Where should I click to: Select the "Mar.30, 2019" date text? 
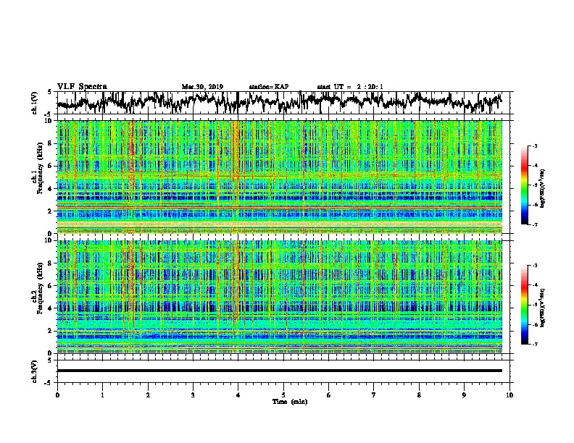click(x=202, y=87)
